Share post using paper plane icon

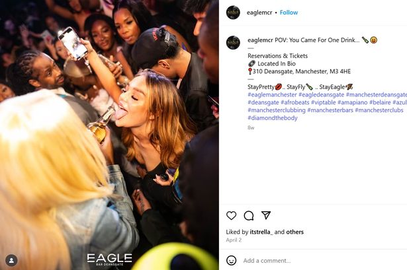(x=266, y=215)
